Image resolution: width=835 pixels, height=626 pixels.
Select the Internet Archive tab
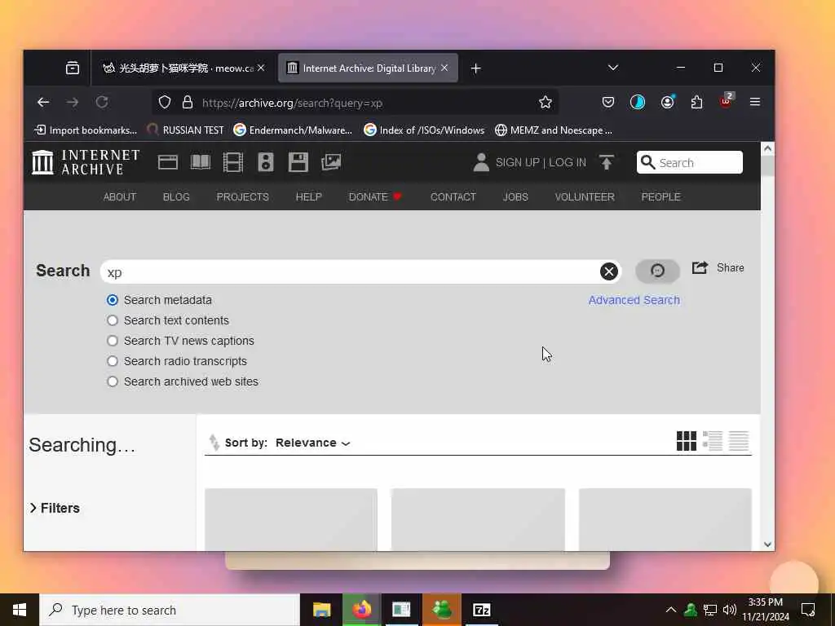(368, 68)
